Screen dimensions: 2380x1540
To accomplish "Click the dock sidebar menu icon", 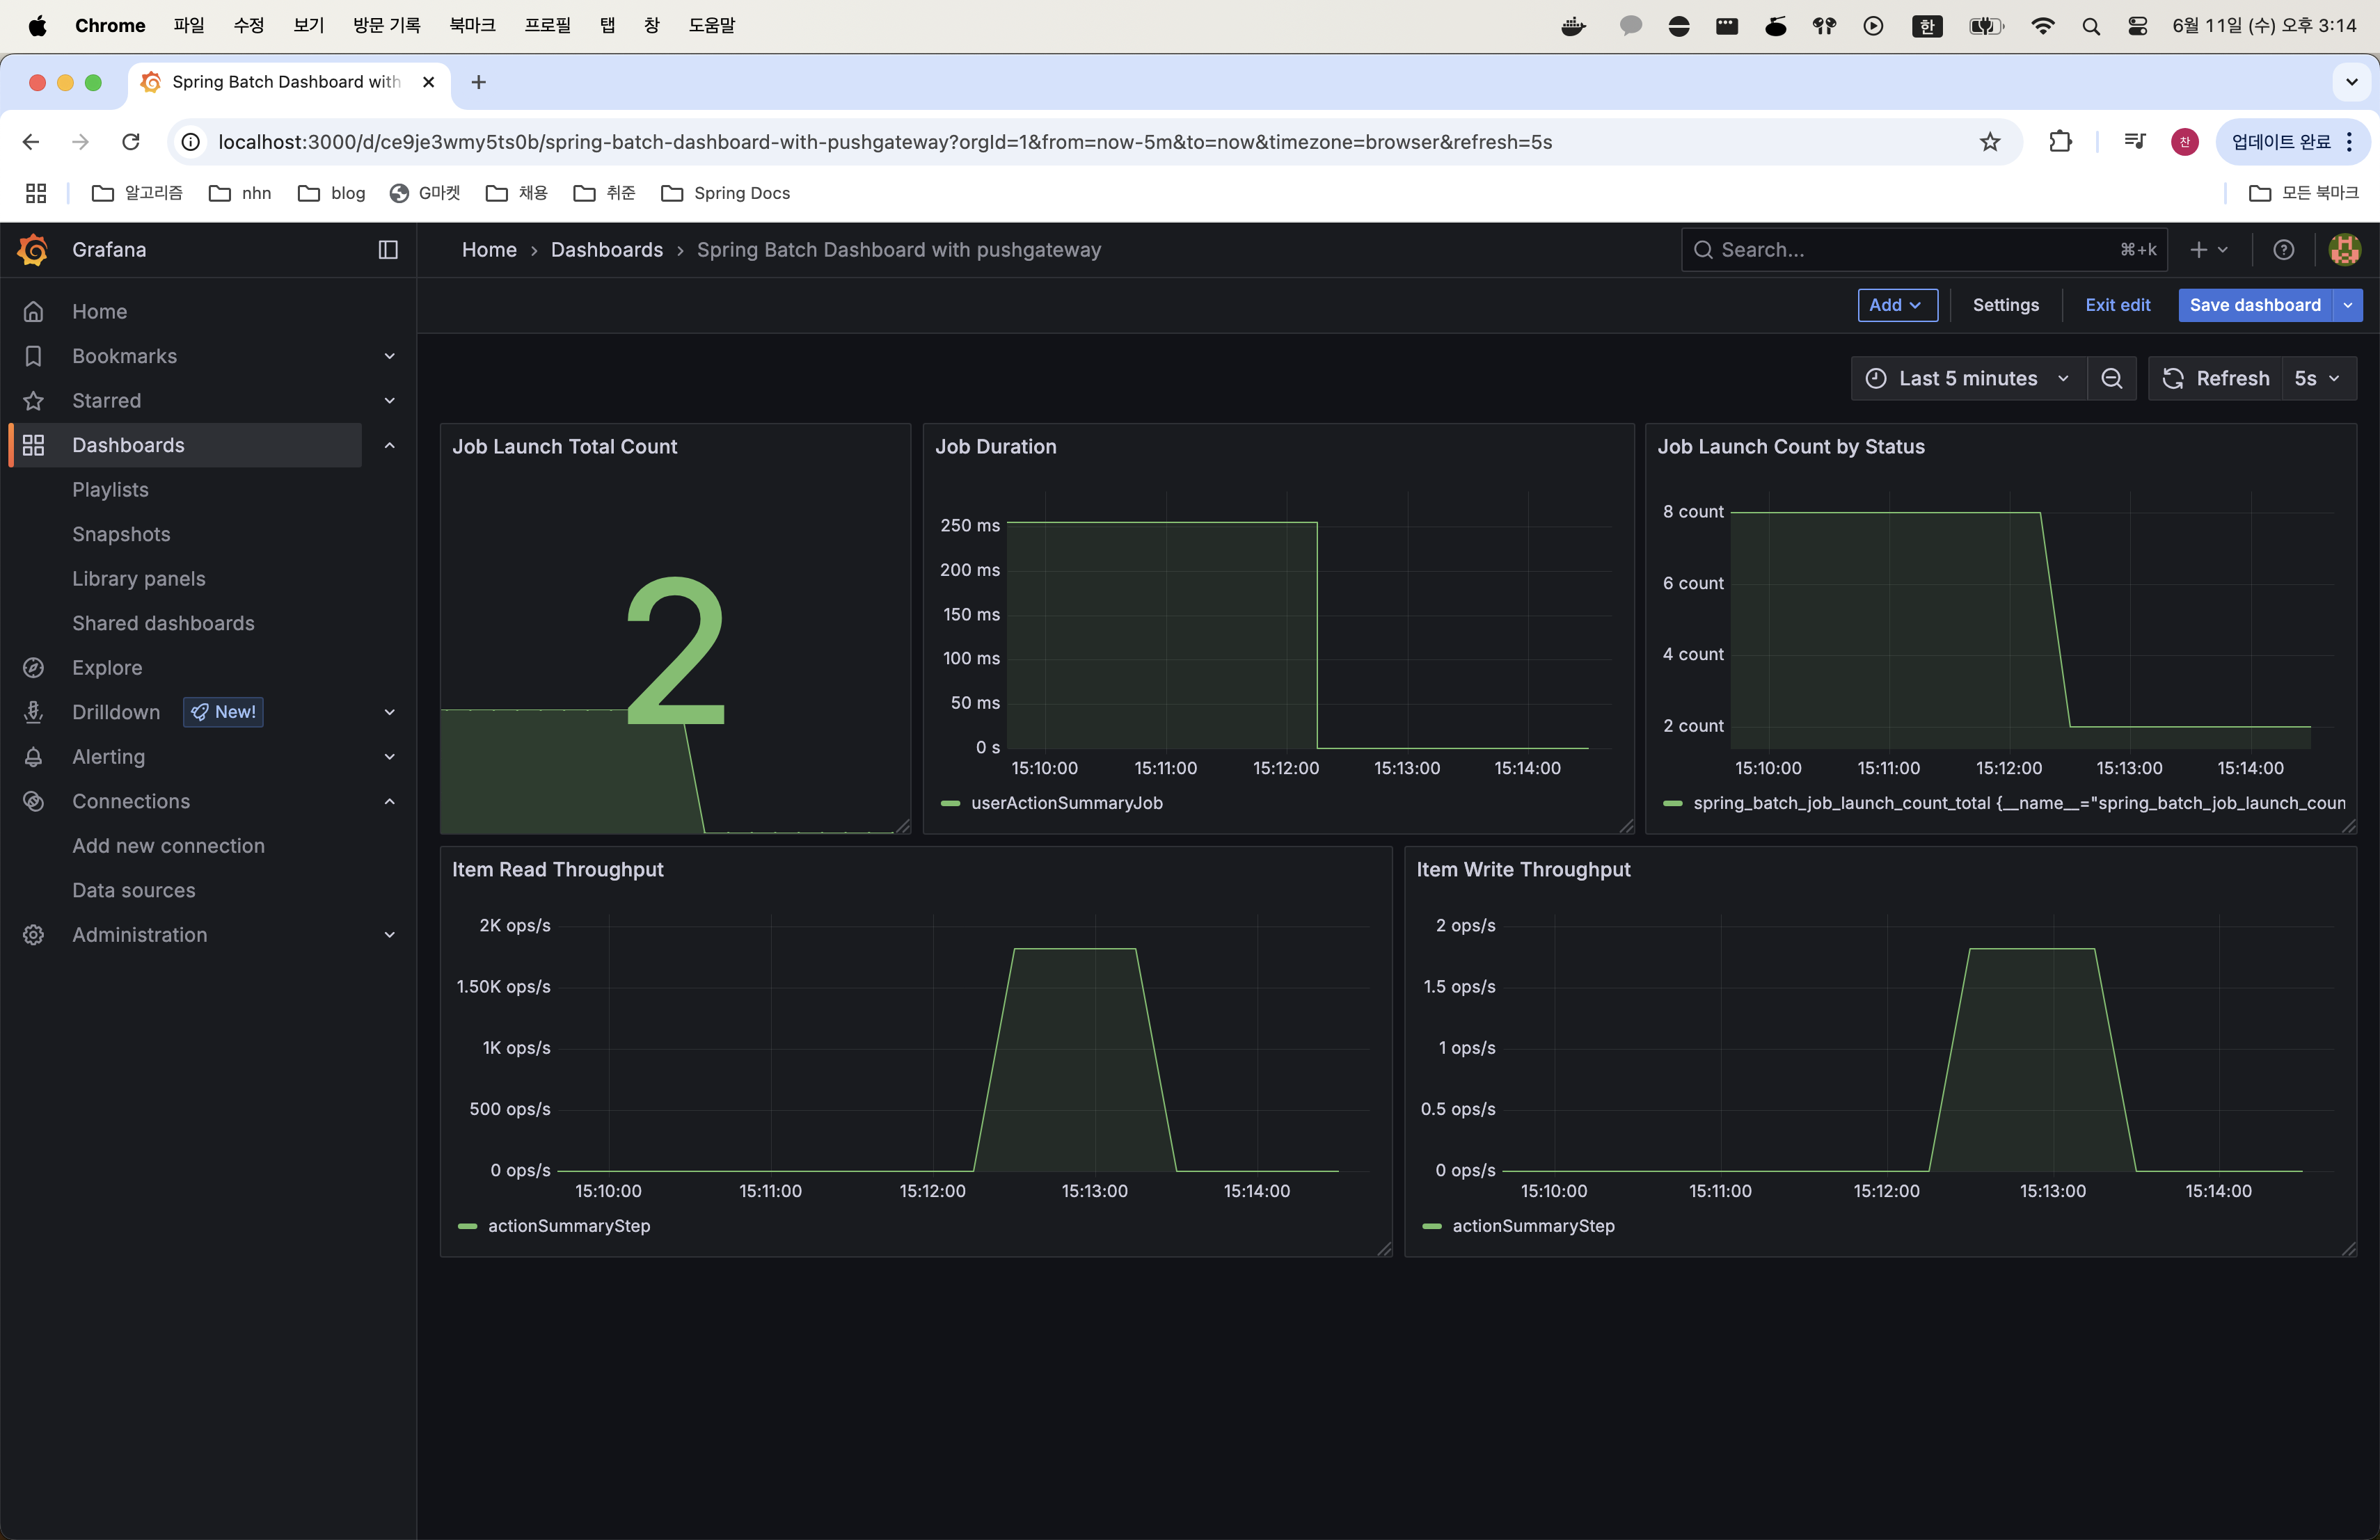I will coord(388,250).
